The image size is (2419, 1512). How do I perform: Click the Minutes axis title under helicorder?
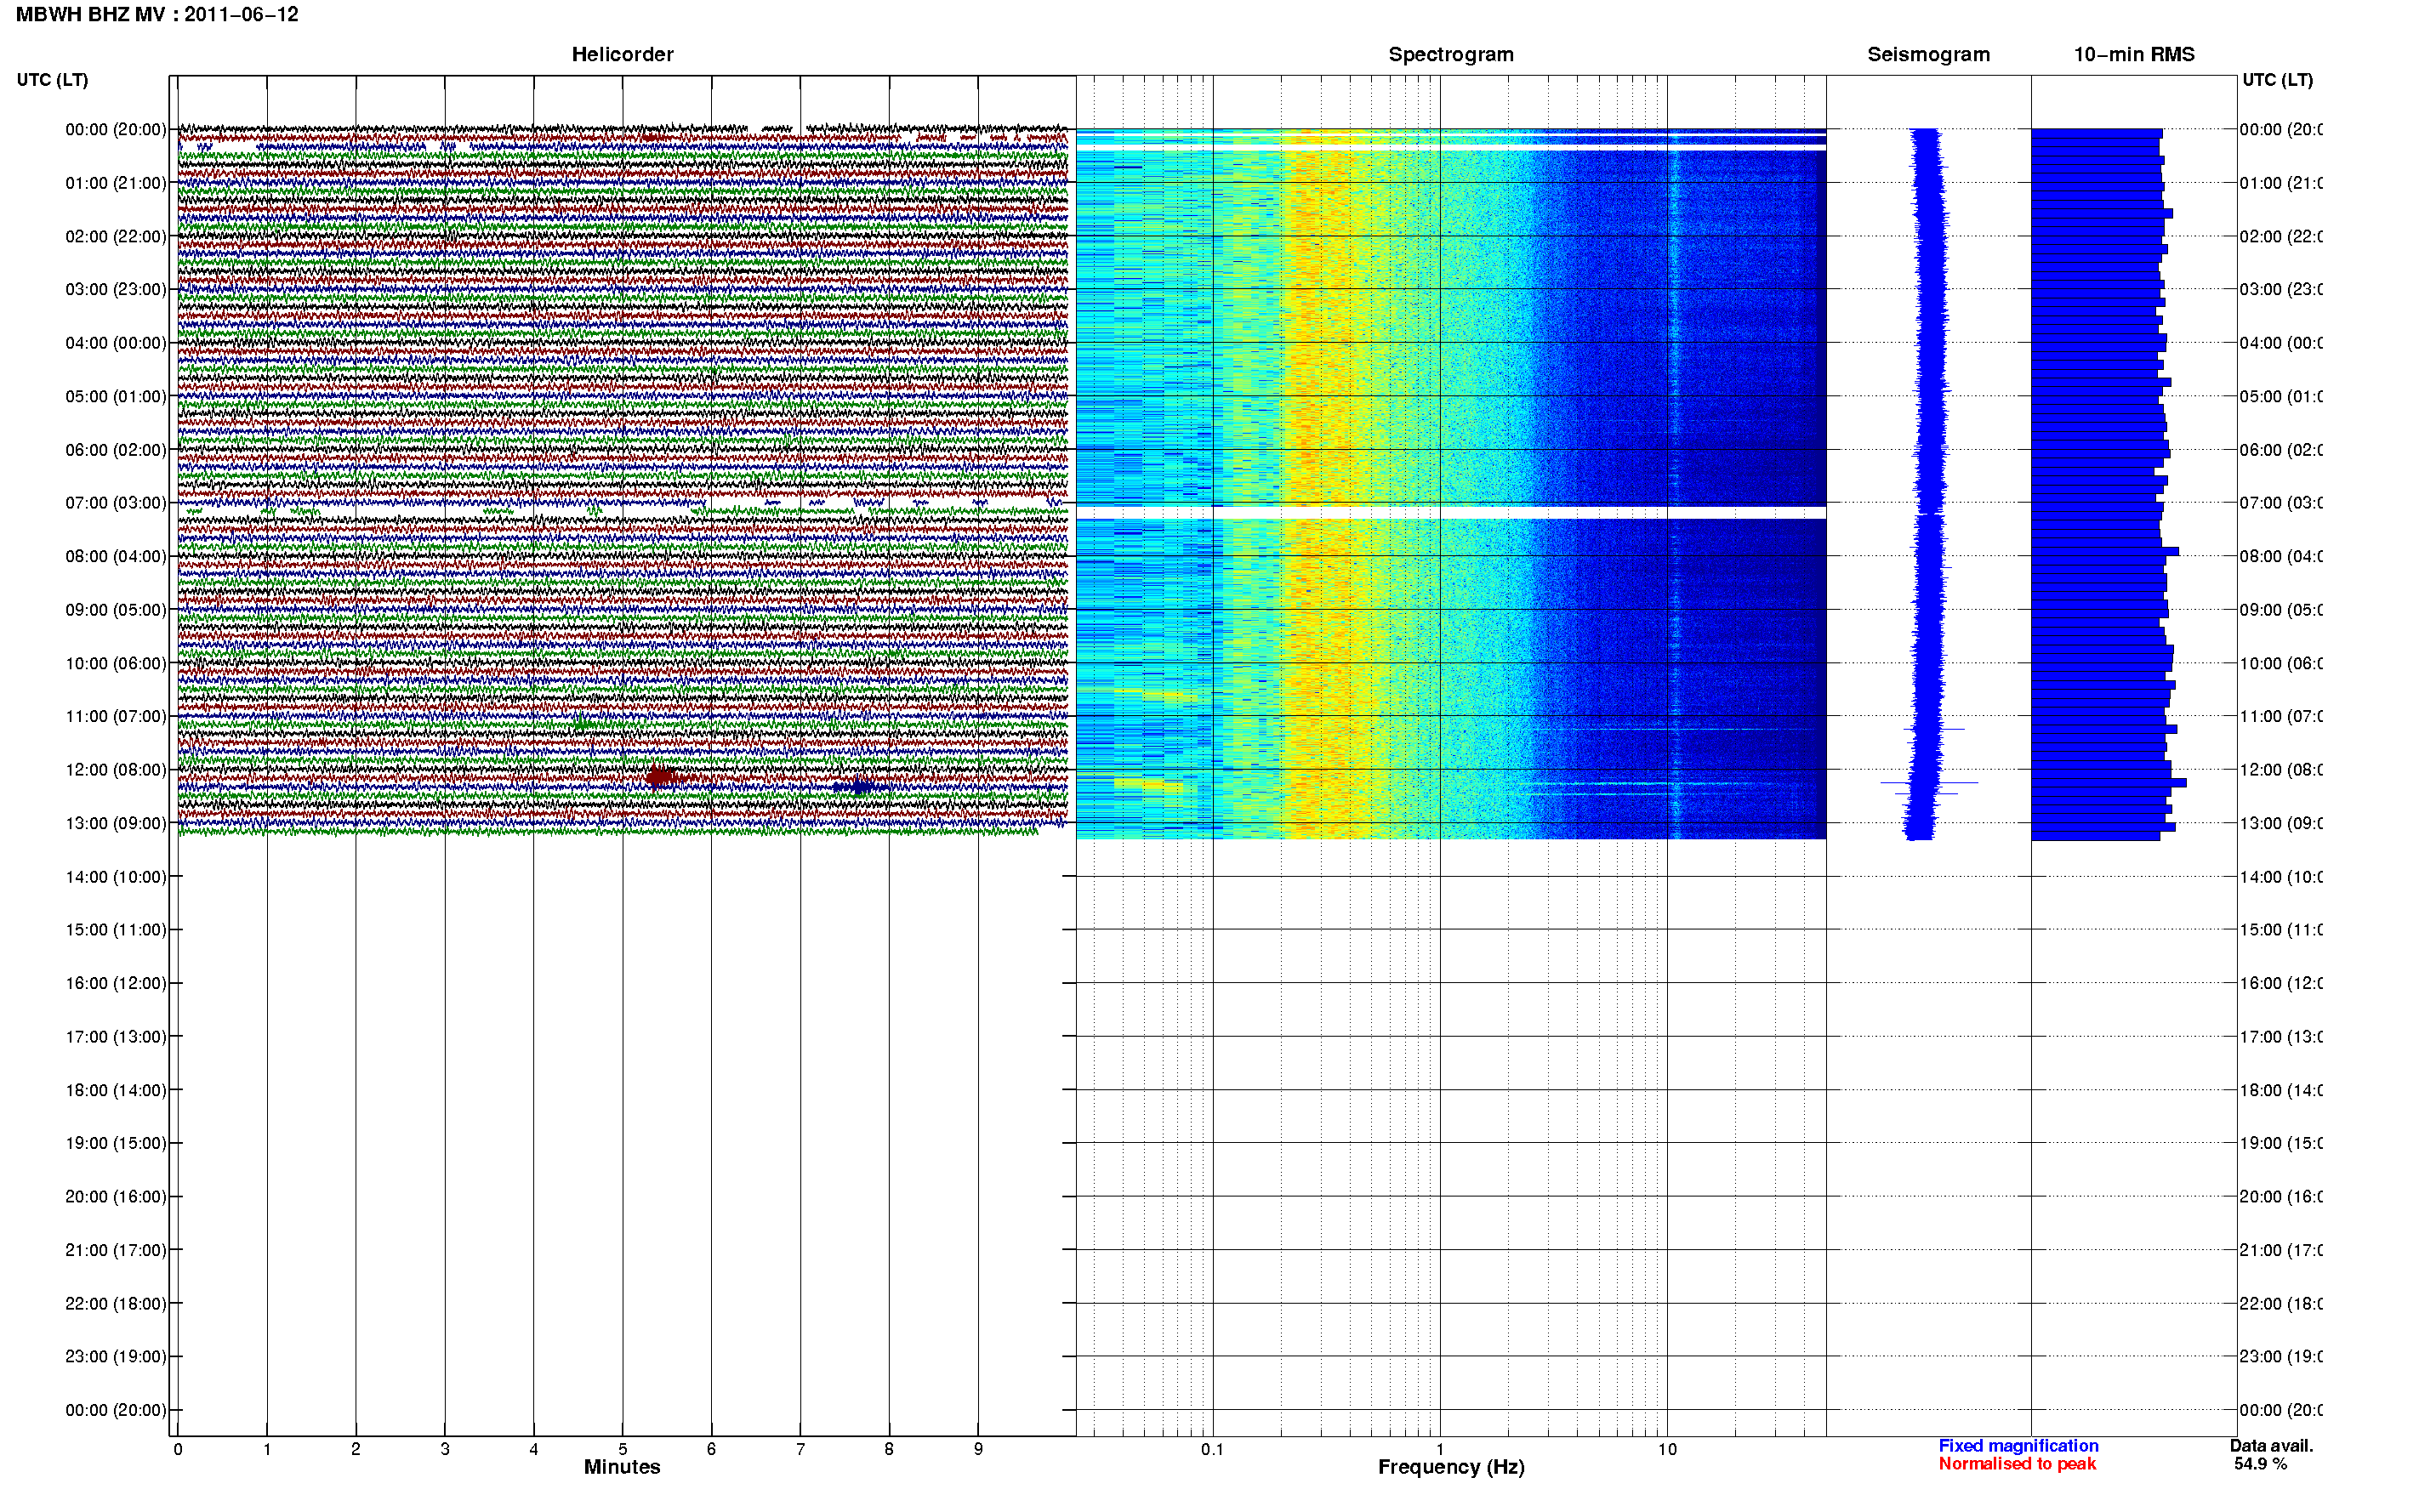622,1467
